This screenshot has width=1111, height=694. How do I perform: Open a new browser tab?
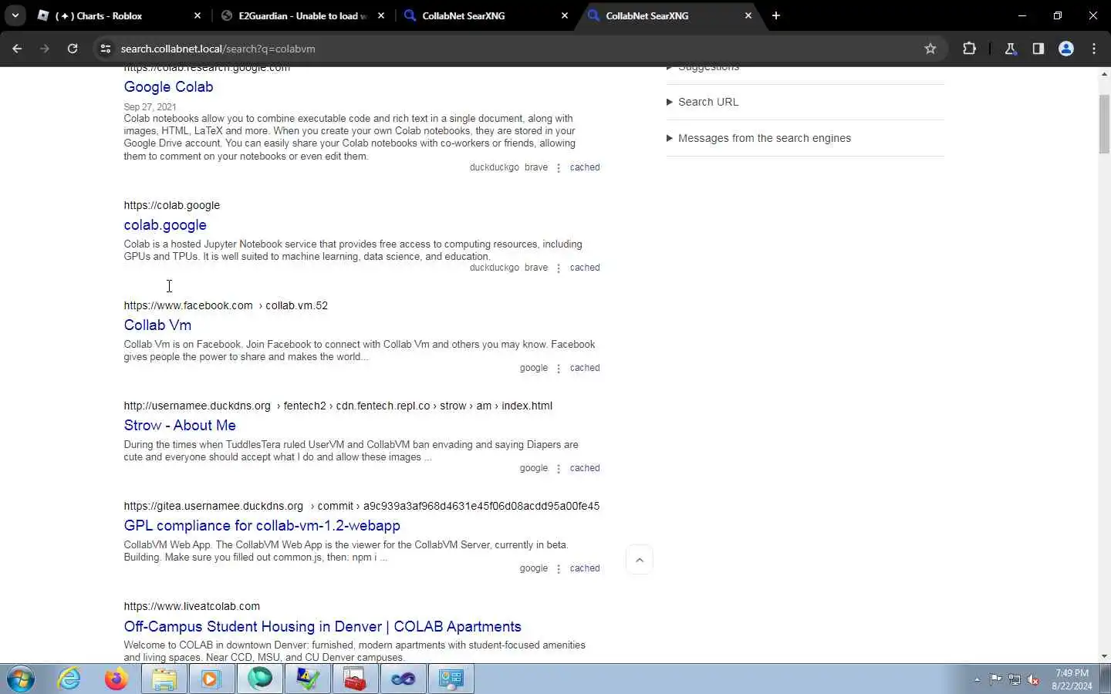click(776, 15)
